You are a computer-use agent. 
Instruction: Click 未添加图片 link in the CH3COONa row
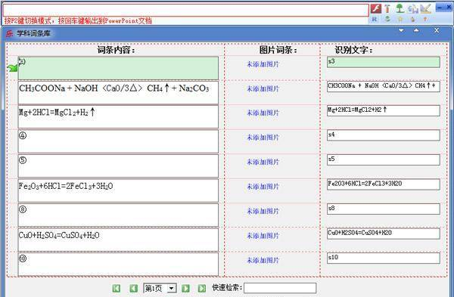click(x=263, y=88)
